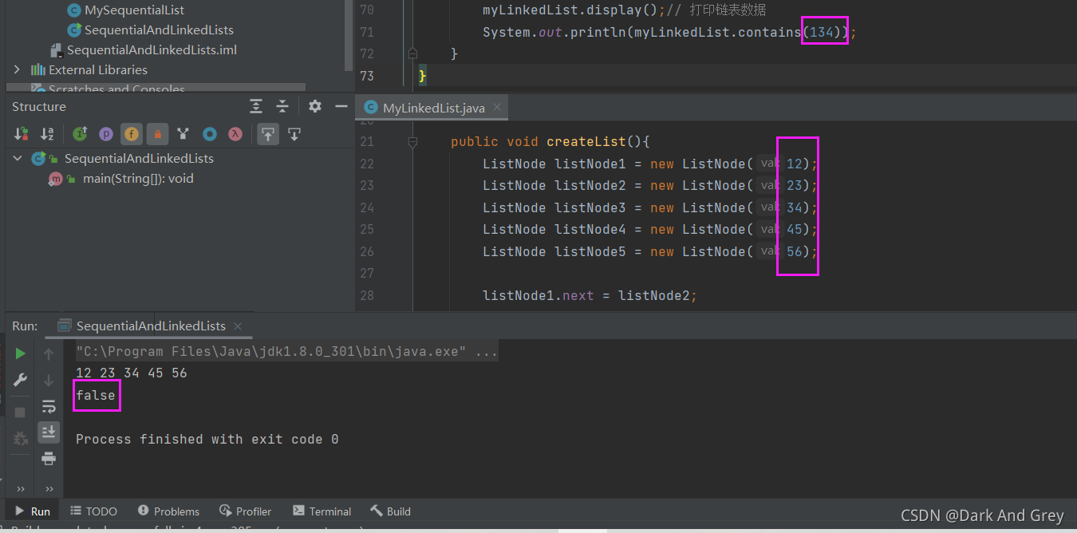Toggle Group Methods by Defining Type icon
Image resolution: width=1077 pixels, height=533 pixels.
coord(183,134)
